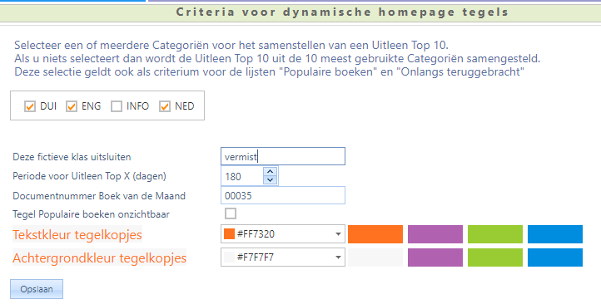This screenshot has height=304, width=601.
Task: Choose the light gray Achtergrondkleur swatch
Action: pos(375,257)
